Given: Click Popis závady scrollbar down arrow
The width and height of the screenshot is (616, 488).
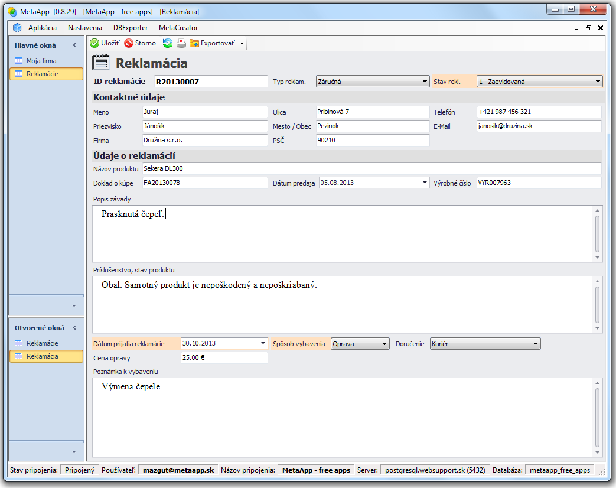Looking at the screenshot, I should point(597,258).
